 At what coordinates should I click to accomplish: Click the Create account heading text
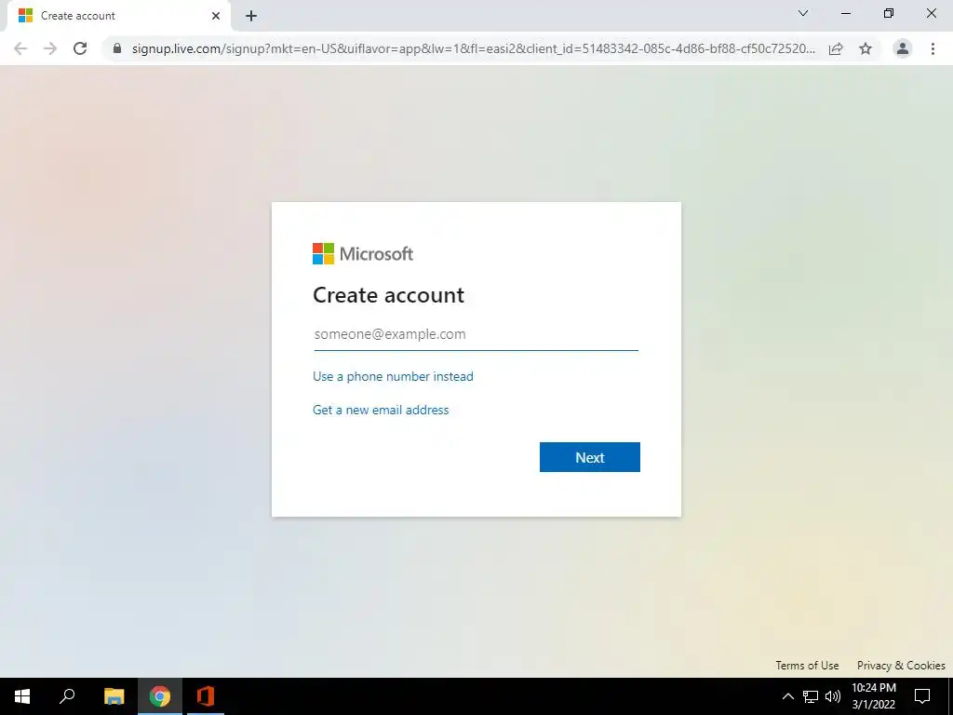coord(388,295)
